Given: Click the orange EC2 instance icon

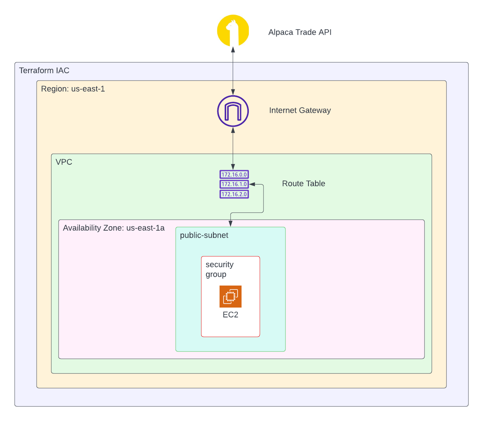Looking at the screenshot, I should [x=231, y=297].
